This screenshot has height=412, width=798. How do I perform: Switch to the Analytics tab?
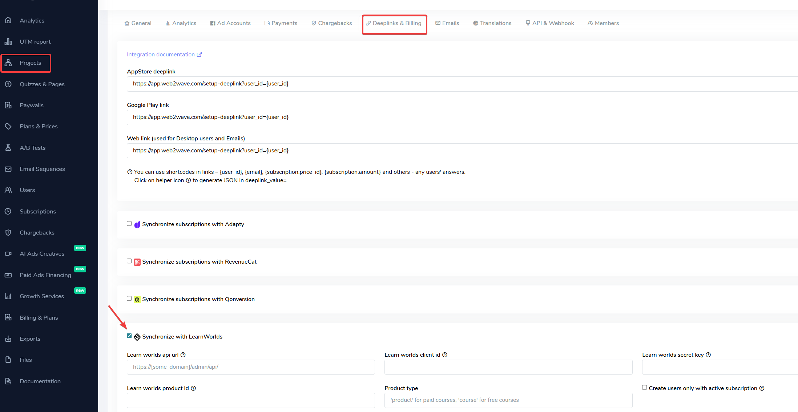(181, 23)
